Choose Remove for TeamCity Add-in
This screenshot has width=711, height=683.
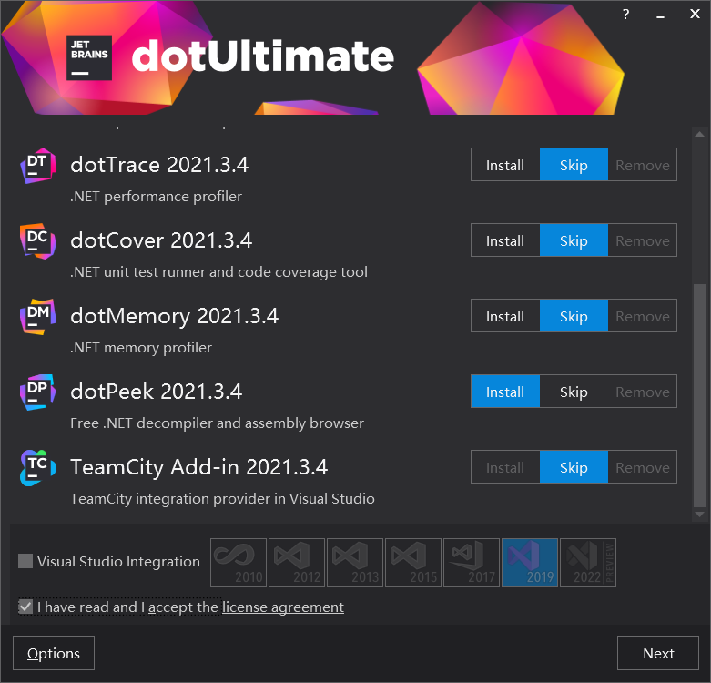pyautogui.click(x=643, y=466)
